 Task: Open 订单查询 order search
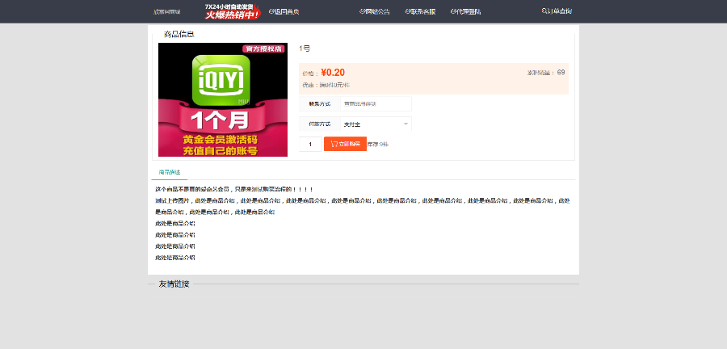557,11
